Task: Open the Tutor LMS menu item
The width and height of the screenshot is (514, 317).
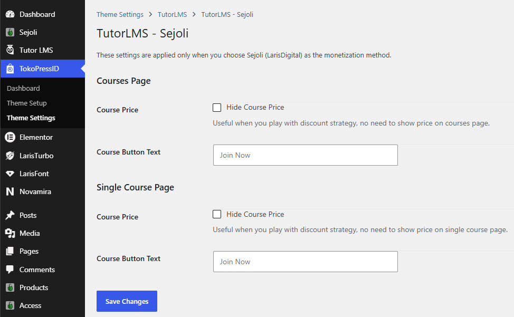Action: [x=43, y=50]
